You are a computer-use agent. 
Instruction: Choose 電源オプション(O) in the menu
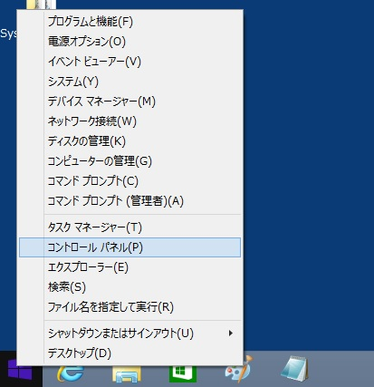coord(129,42)
